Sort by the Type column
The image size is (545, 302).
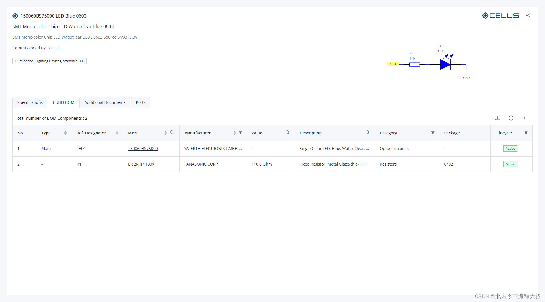66,133
